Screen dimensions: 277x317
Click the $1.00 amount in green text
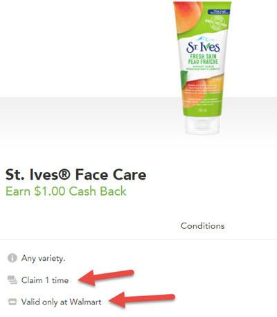coord(50,191)
